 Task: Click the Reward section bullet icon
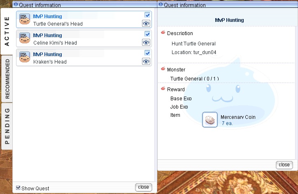click(x=163, y=89)
